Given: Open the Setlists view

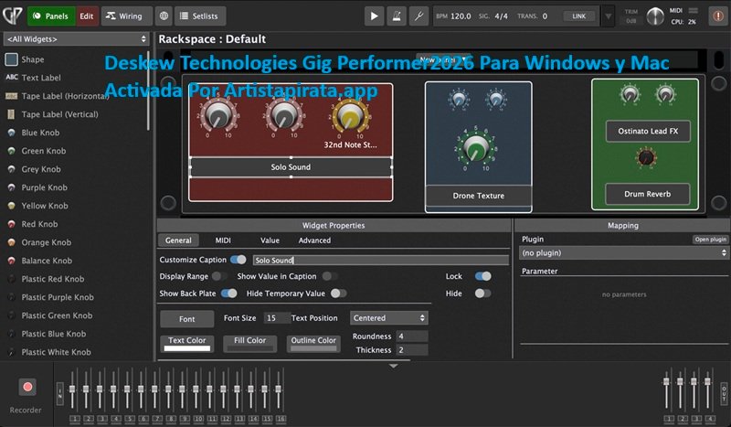Looking at the screenshot, I should tap(200, 16).
